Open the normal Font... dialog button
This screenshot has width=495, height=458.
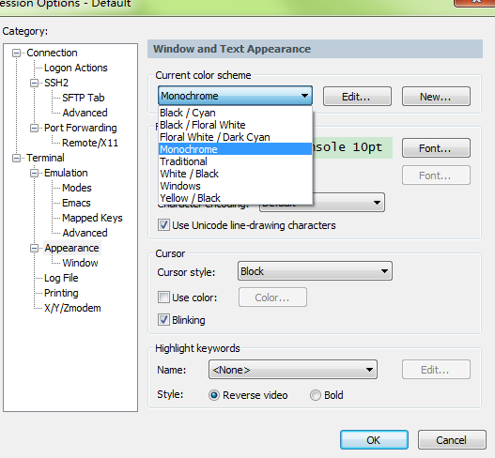436,148
